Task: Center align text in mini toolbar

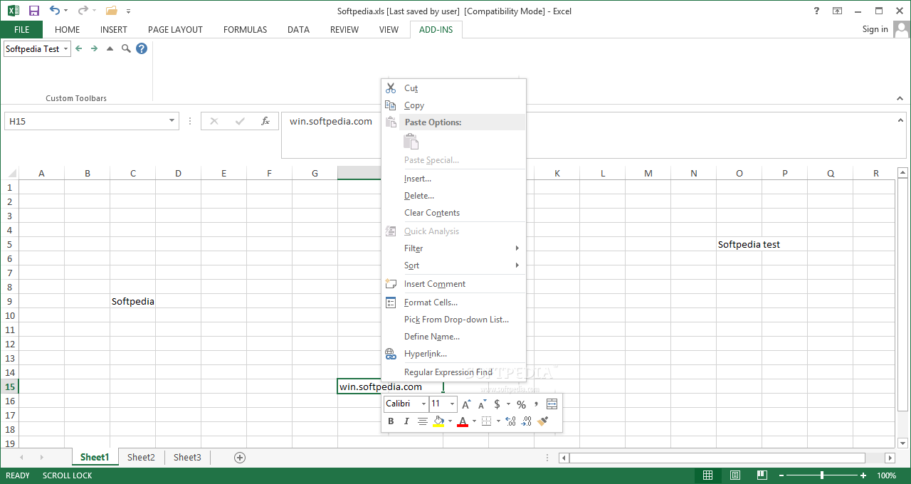Action: [x=423, y=421]
